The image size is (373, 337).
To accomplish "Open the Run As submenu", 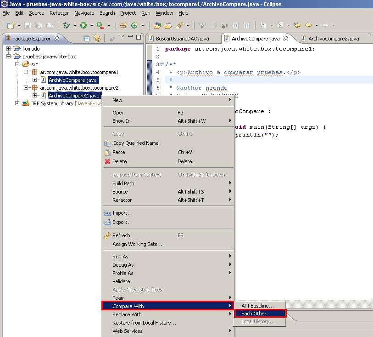I will 168,257.
